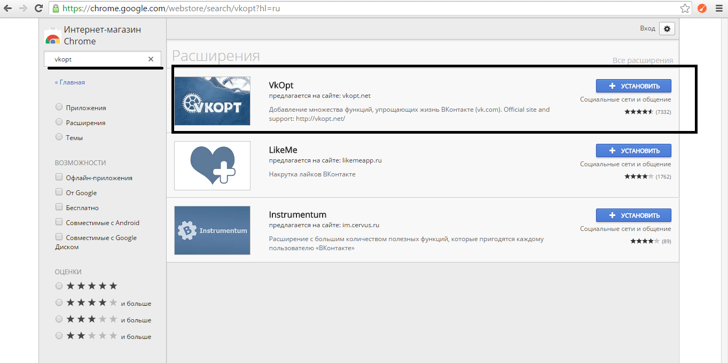Screen dimensions: 728x363
Task: Click Интернет-магазин Chrome title
Action: pos(103,35)
